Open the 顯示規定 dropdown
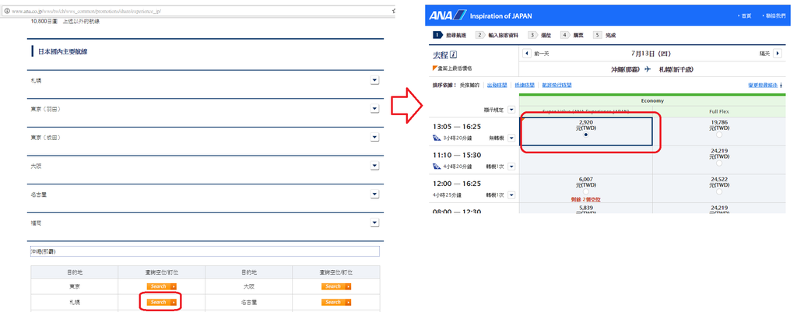The width and height of the screenshot is (797, 312). coord(511,110)
